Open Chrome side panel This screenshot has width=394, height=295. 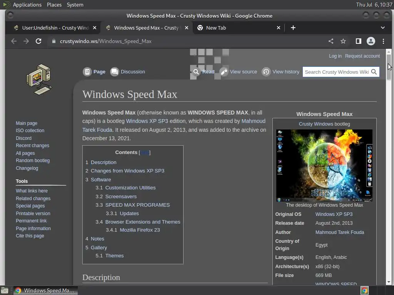[359, 41]
